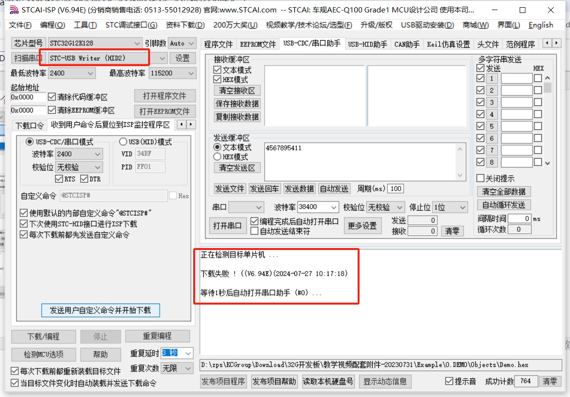
Task: Click the code 起始地址 0x0000 field
Action: click(x=28, y=97)
